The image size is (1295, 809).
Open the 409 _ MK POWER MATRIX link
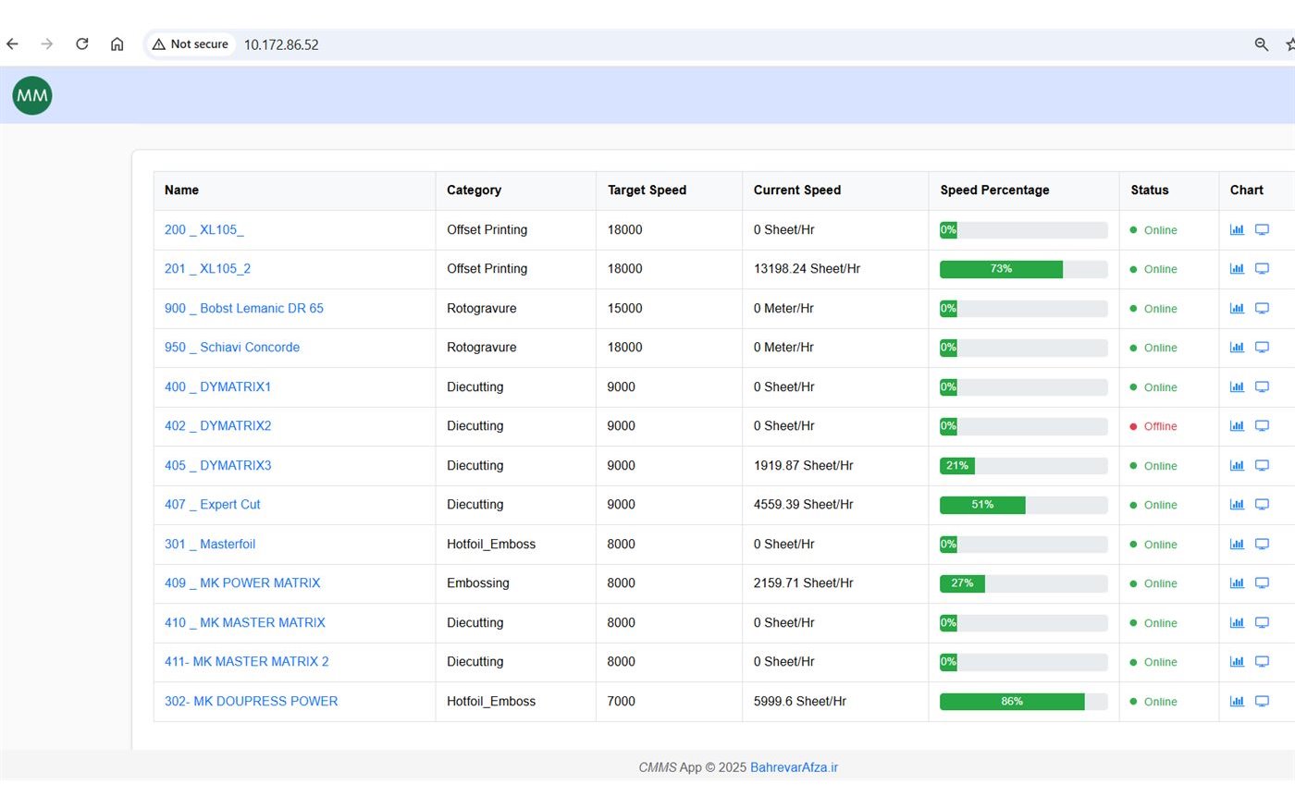pyautogui.click(x=242, y=583)
